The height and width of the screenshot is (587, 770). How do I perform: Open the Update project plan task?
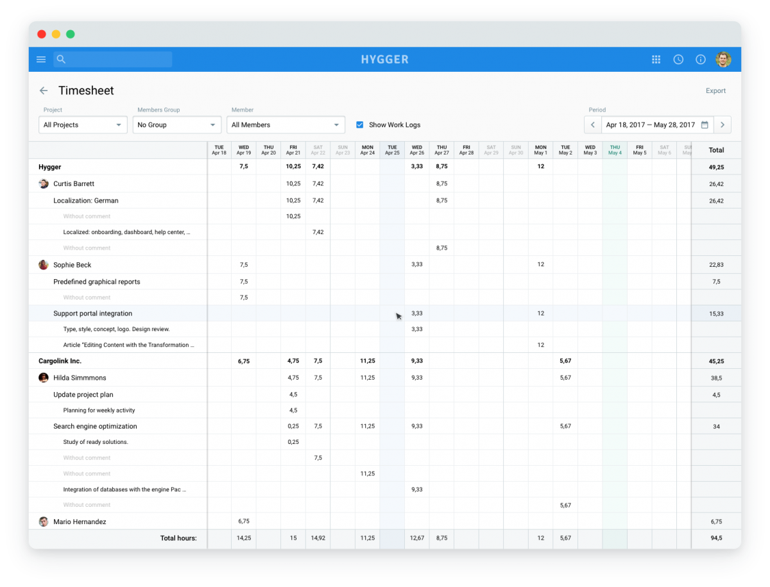tap(83, 395)
